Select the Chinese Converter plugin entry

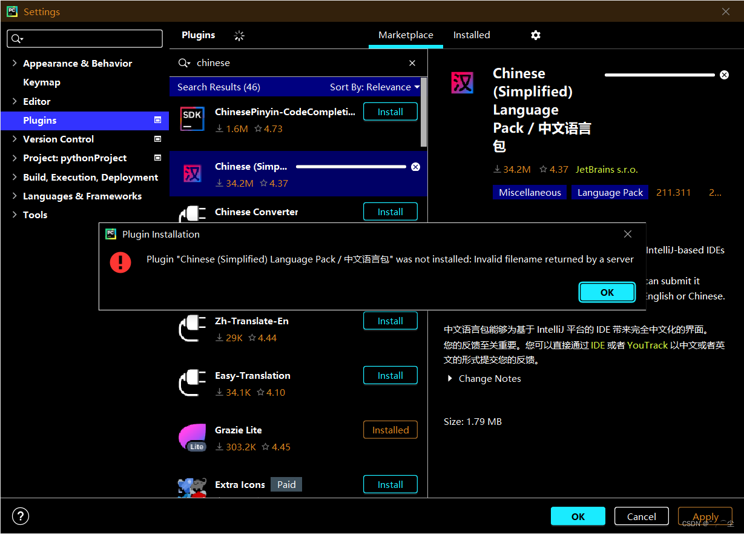point(257,212)
